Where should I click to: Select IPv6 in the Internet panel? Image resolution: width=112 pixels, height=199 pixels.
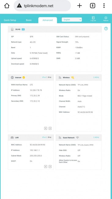point(50,77)
